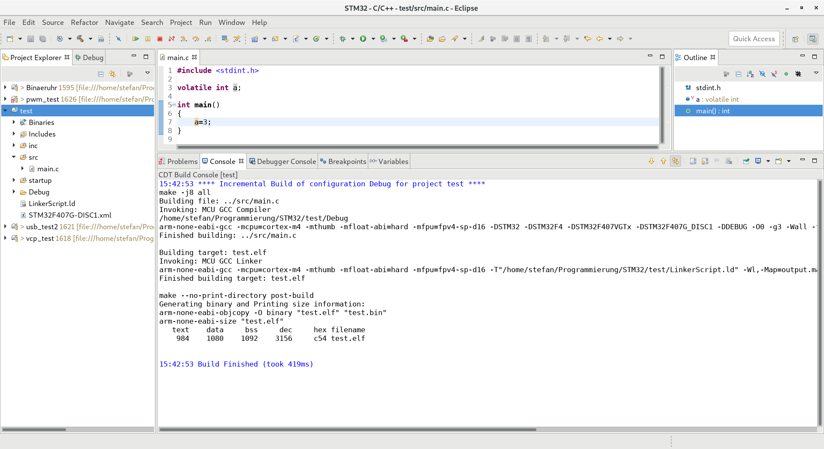Click Show previous error up arrow in Console
824x449 pixels.
(x=663, y=161)
